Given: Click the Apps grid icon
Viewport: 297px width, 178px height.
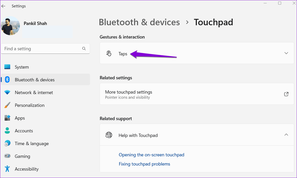Looking at the screenshot, I should 7,118.
